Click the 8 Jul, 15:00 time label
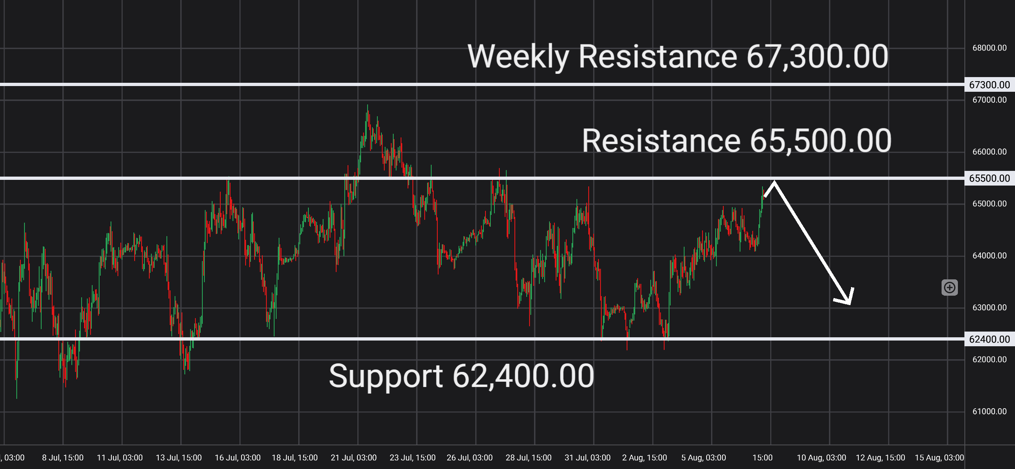 (63, 458)
